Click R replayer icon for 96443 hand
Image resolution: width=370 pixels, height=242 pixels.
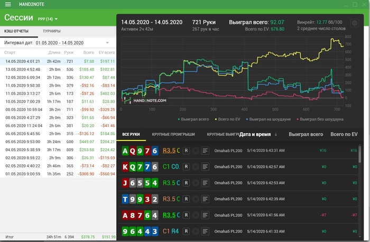(186, 231)
